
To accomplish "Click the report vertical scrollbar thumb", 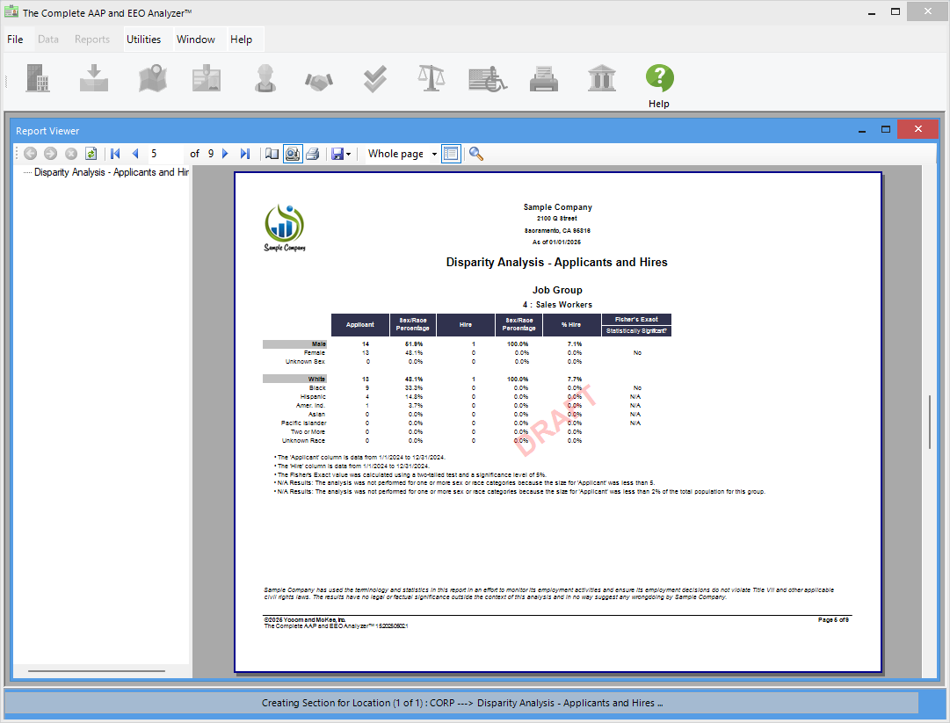I will pyautogui.click(x=930, y=422).
